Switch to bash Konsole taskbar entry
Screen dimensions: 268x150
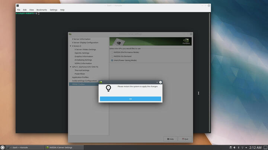25,147
